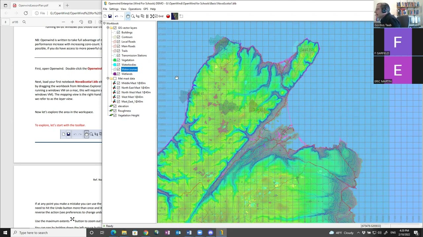The image size is (423, 237).
Task: Open the Operations menu
Action: point(135,9)
